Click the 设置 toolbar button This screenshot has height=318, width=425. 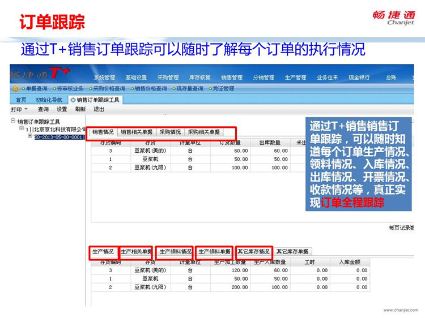pos(62,109)
